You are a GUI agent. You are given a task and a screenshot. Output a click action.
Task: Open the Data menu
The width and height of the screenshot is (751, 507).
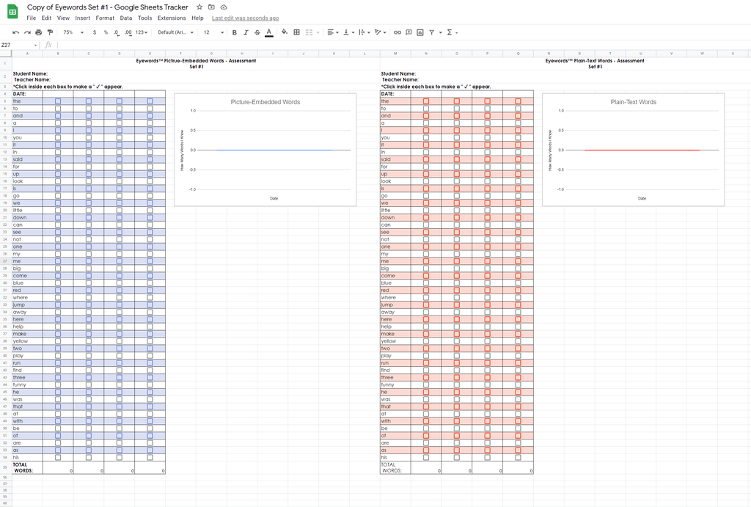click(x=126, y=18)
